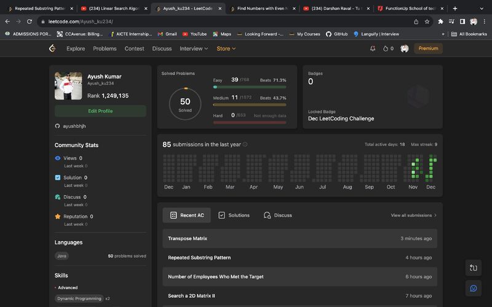Open the Search a 2D Matrix II submission

[300, 296]
